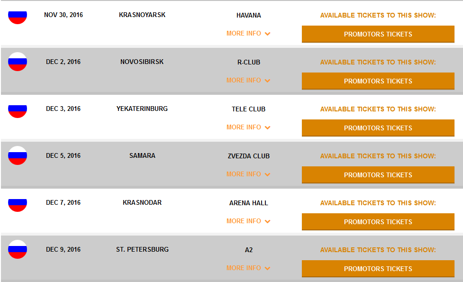Screen dimensions: 463x282
Task: Select Promotors Tickets for Krasnodar show
Action: [378, 222]
